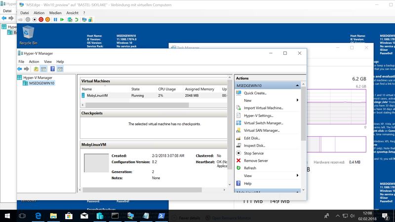
Task: Sort by Assigned Memory column header
Action: (199, 89)
